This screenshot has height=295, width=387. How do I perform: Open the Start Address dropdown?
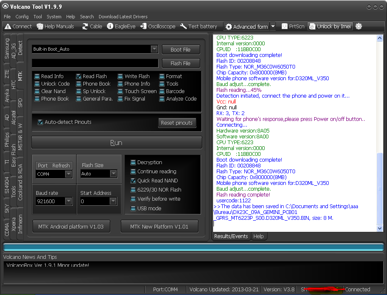pos(113,201)
